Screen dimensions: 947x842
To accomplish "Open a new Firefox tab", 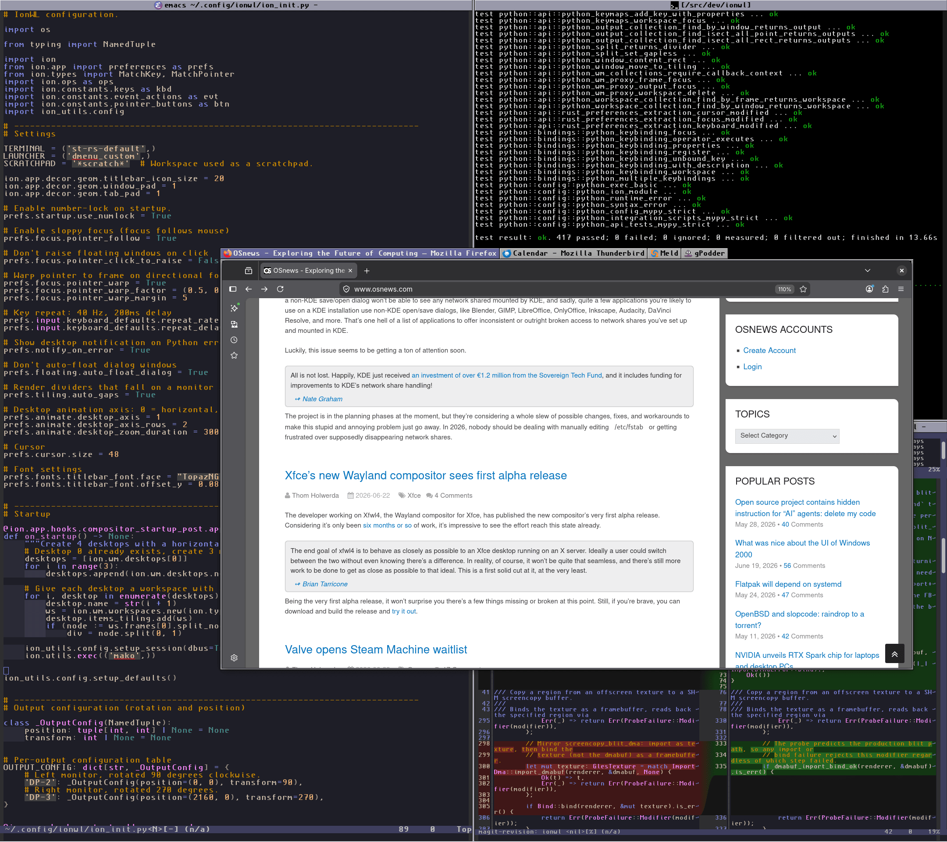I will click(x=367, y=271).
